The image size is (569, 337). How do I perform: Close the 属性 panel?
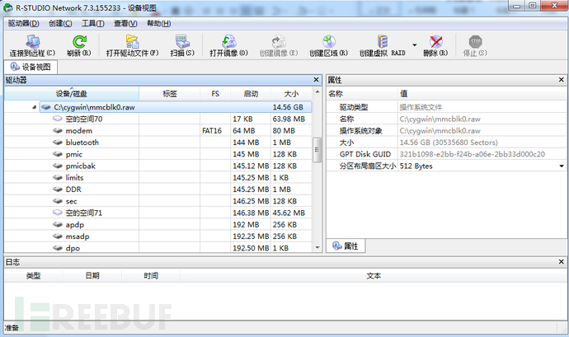[562, 80]
